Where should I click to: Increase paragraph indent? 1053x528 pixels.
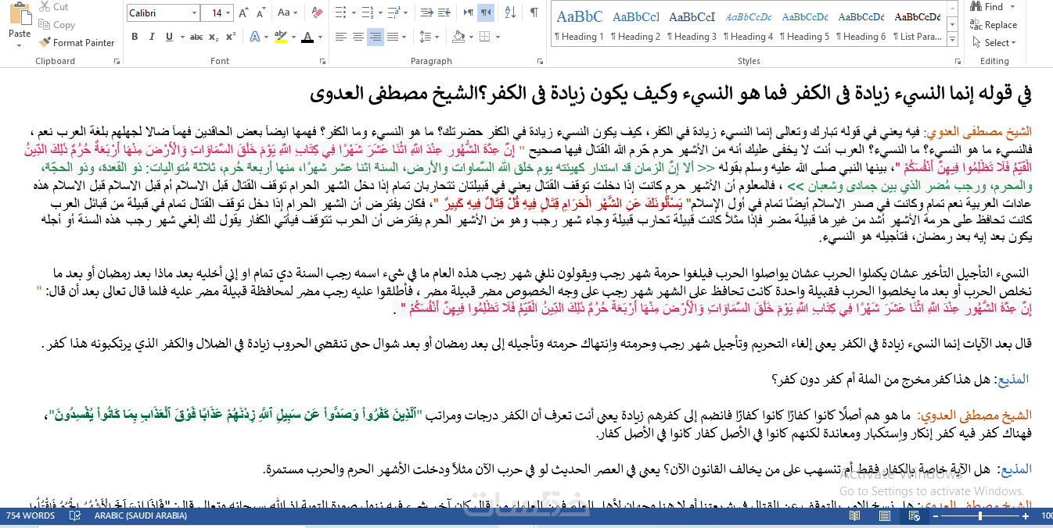[x=444, y=13]
